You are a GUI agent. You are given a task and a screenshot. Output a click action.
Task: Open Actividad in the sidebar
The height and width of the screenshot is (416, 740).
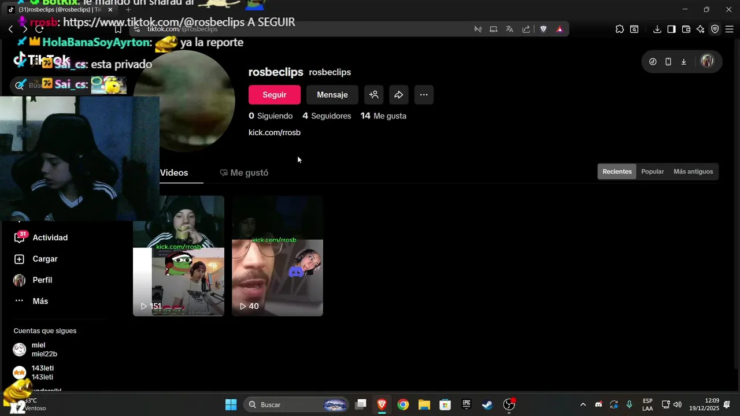click(40, 237)
